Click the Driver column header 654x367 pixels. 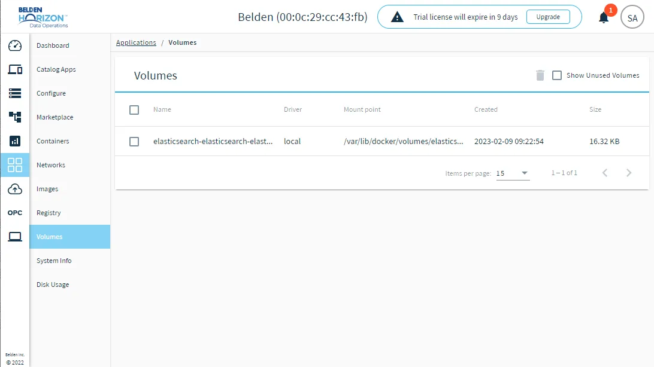[293, 109]
